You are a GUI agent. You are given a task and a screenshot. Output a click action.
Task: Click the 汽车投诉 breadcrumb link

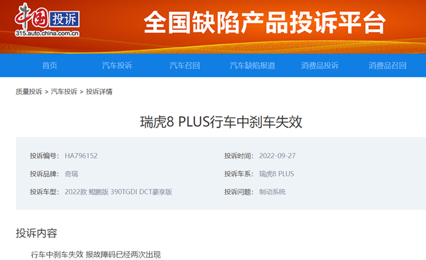pyautogui.click(x=64, y=92)
